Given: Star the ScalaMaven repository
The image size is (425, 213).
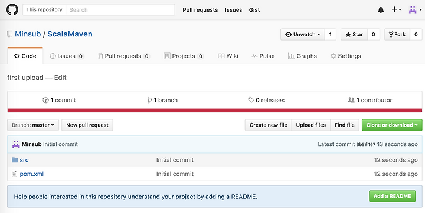Looking at the screenshot, I should (354, 35).
